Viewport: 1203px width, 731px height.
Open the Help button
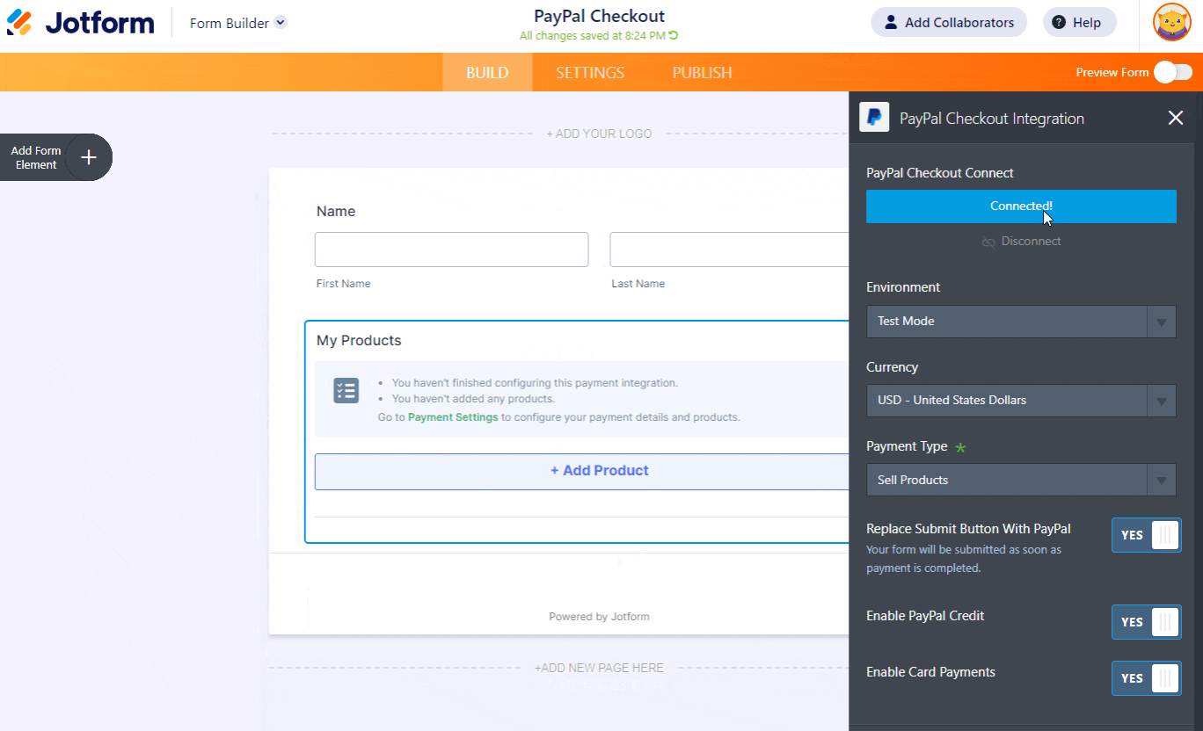click(x=1079, y=23)
